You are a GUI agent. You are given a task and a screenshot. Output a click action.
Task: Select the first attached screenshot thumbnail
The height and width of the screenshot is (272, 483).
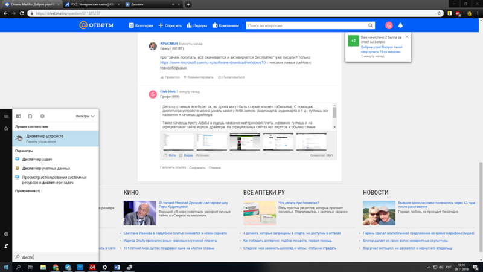point(178,142)
